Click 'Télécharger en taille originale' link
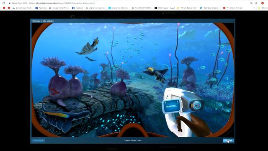Screen dimensions: 268x151 (42, 21)
